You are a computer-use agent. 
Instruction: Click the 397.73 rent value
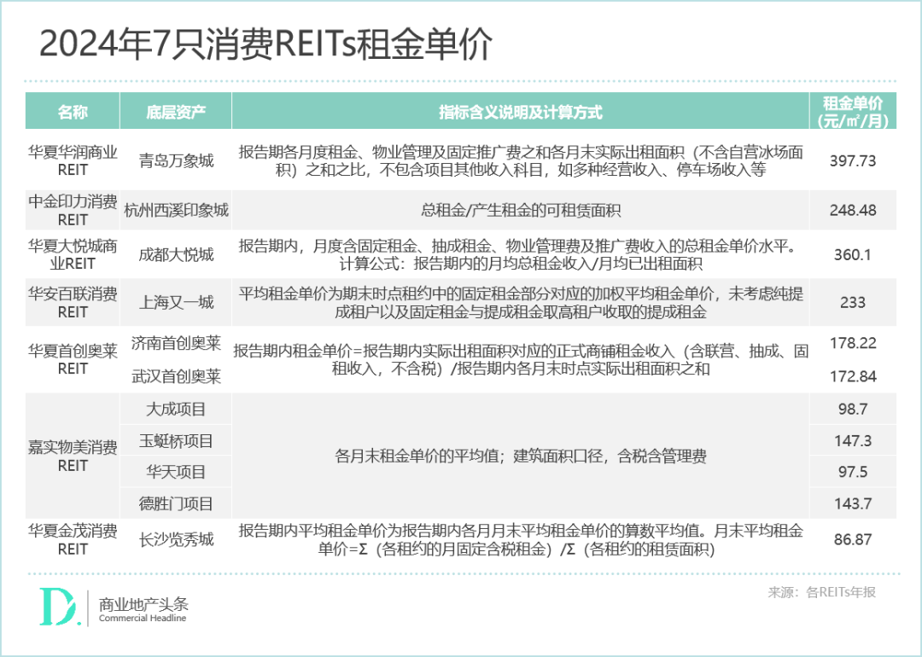click(x=853, y=159)
